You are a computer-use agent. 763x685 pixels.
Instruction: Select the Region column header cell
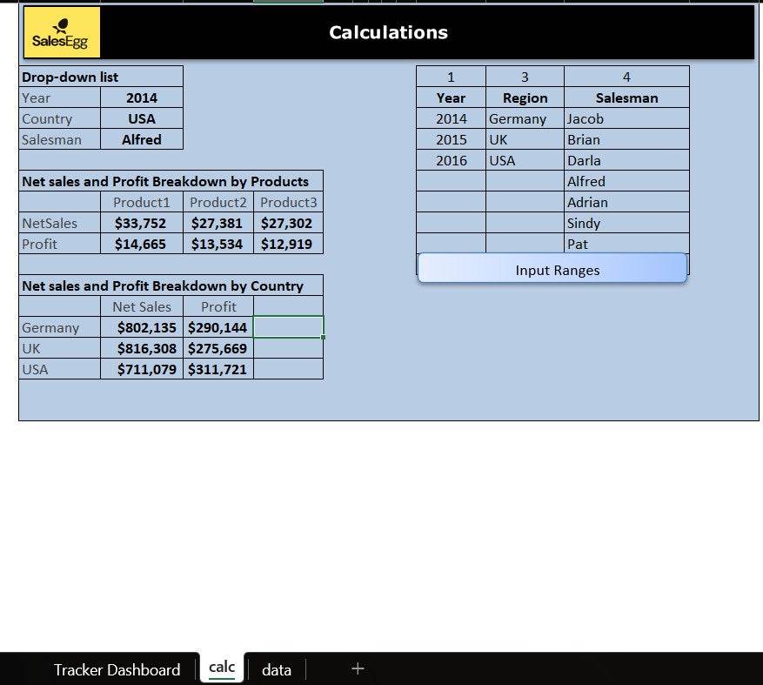pyautogui.click(x=525, y=98)
